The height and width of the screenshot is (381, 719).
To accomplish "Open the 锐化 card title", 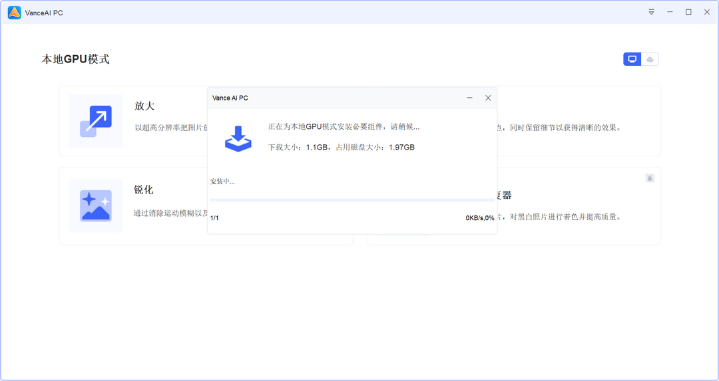I will 144,190.
